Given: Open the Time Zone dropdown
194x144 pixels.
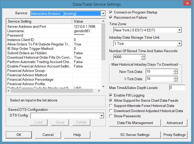Looking at the screenshot, I should [x=179, y=30].
